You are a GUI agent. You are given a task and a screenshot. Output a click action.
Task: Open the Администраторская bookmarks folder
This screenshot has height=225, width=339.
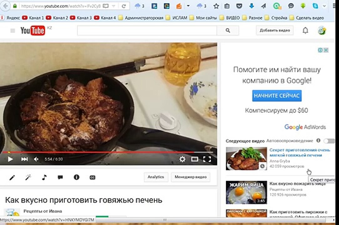tap(141, 18)
